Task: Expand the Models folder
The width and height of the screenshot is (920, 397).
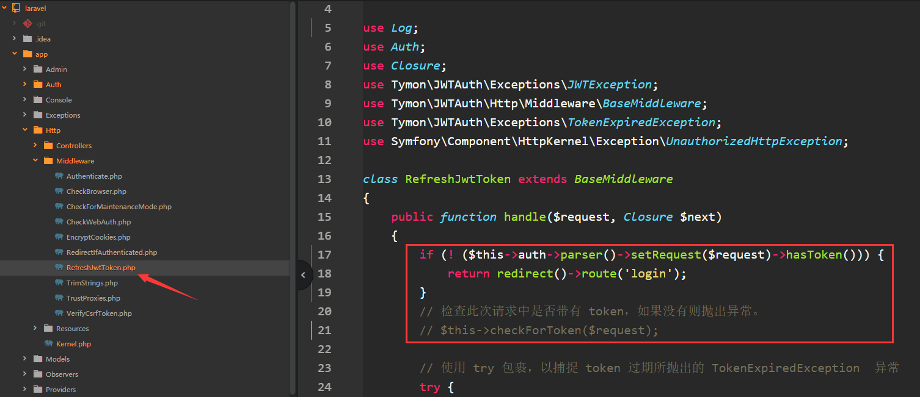Action: 25,359
